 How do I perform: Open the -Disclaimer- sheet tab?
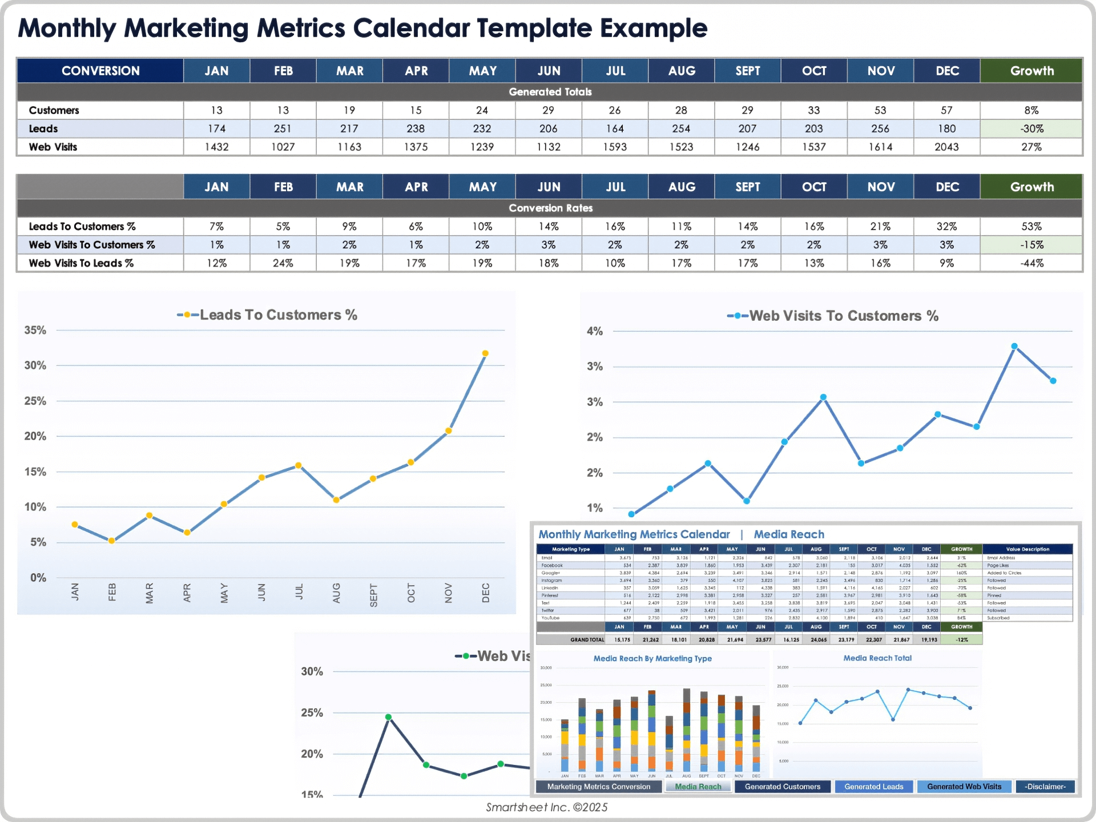(1045, 787)
